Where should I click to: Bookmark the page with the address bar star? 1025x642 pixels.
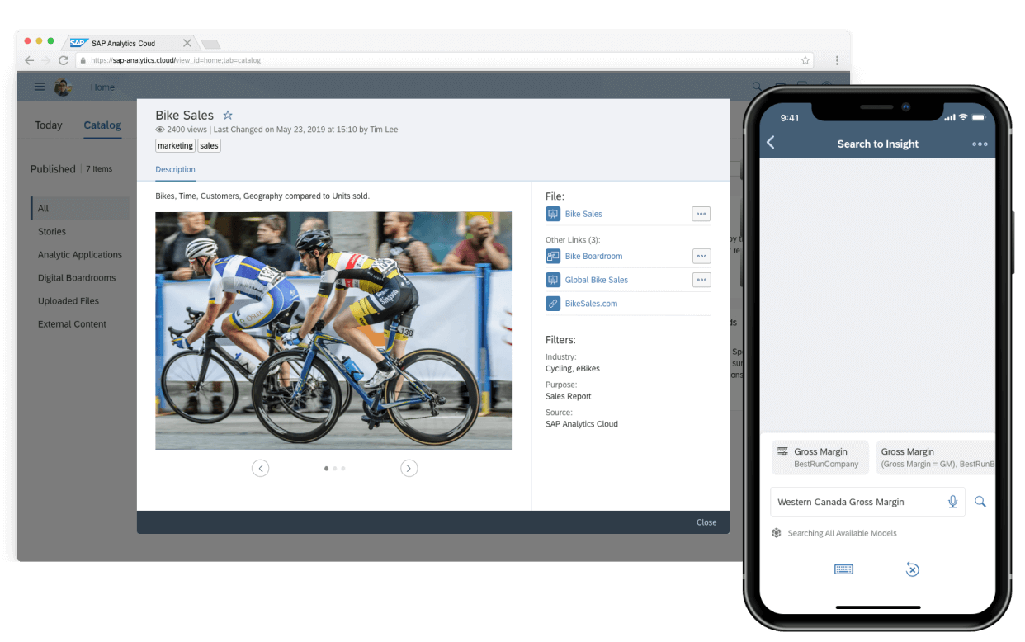[805, 60]
